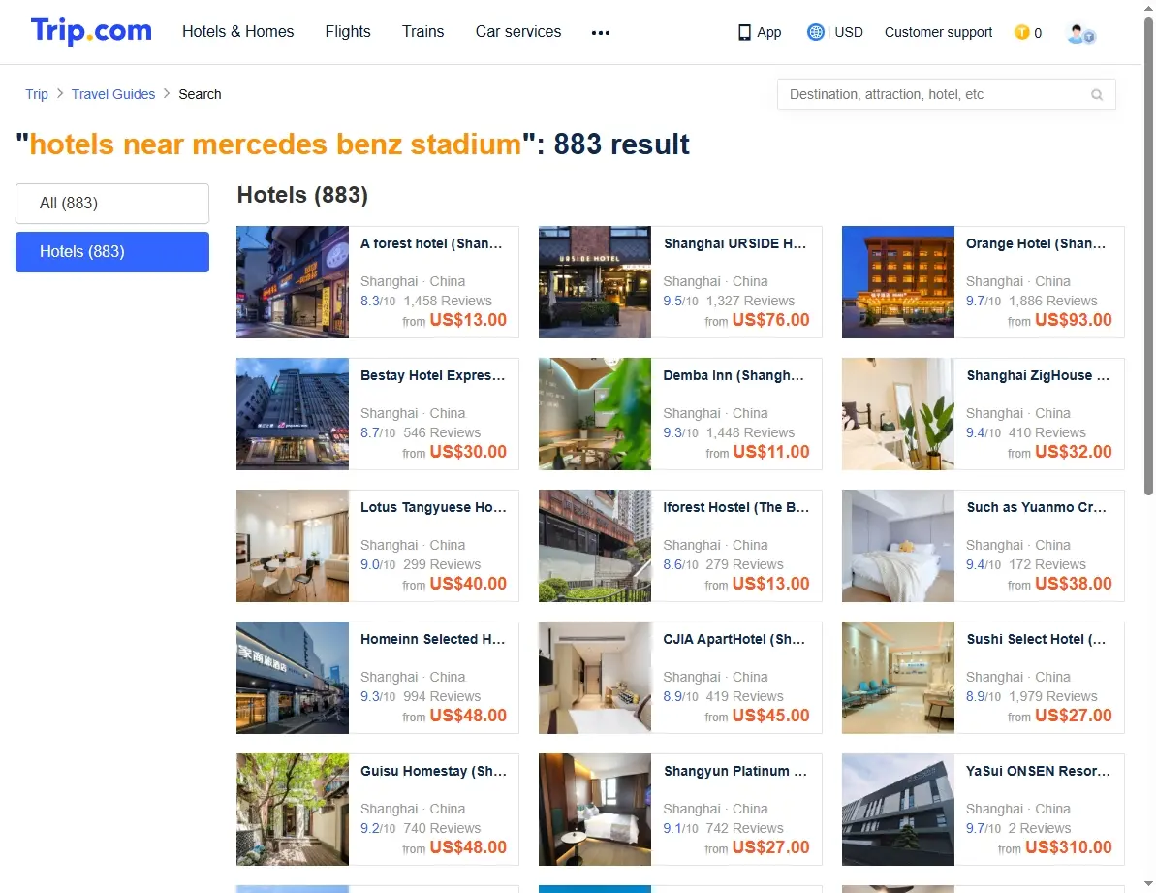Open Bestay Hotel Express photo

point(293,414)
